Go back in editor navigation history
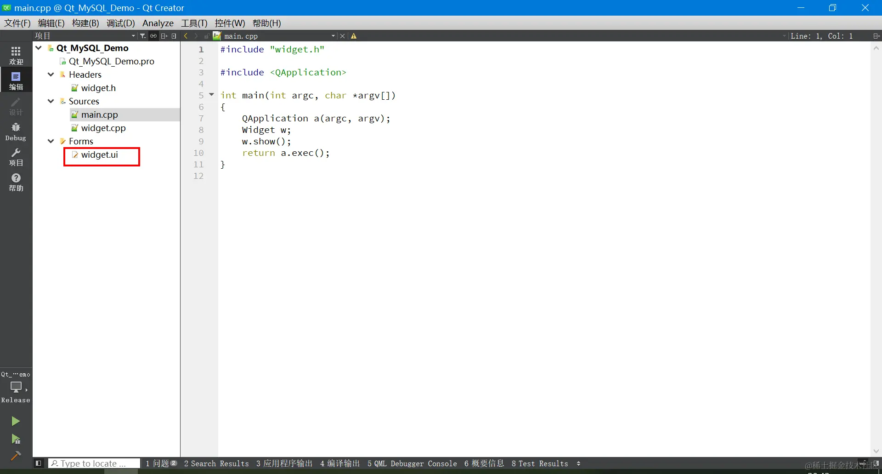This screenshot has width=882, height=474. [186, 36]
